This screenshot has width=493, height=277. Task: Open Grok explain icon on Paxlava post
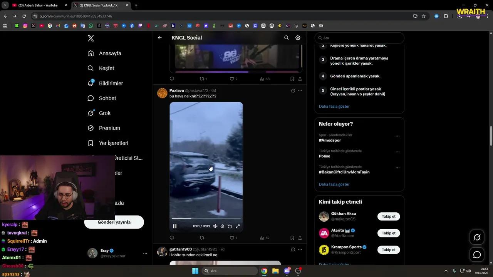tap(293, 91)
